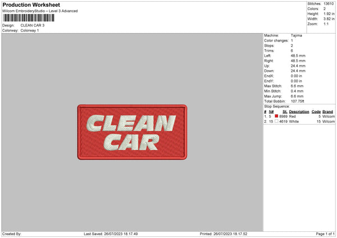Click the Zoom value 1:1

(x=326, y=24)
